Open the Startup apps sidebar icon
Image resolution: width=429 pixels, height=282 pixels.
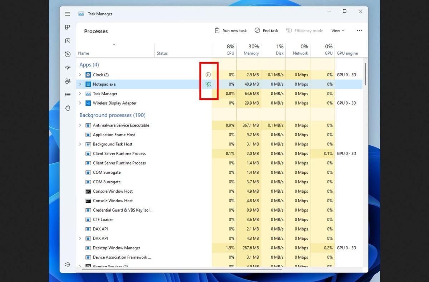pos(68,68)
